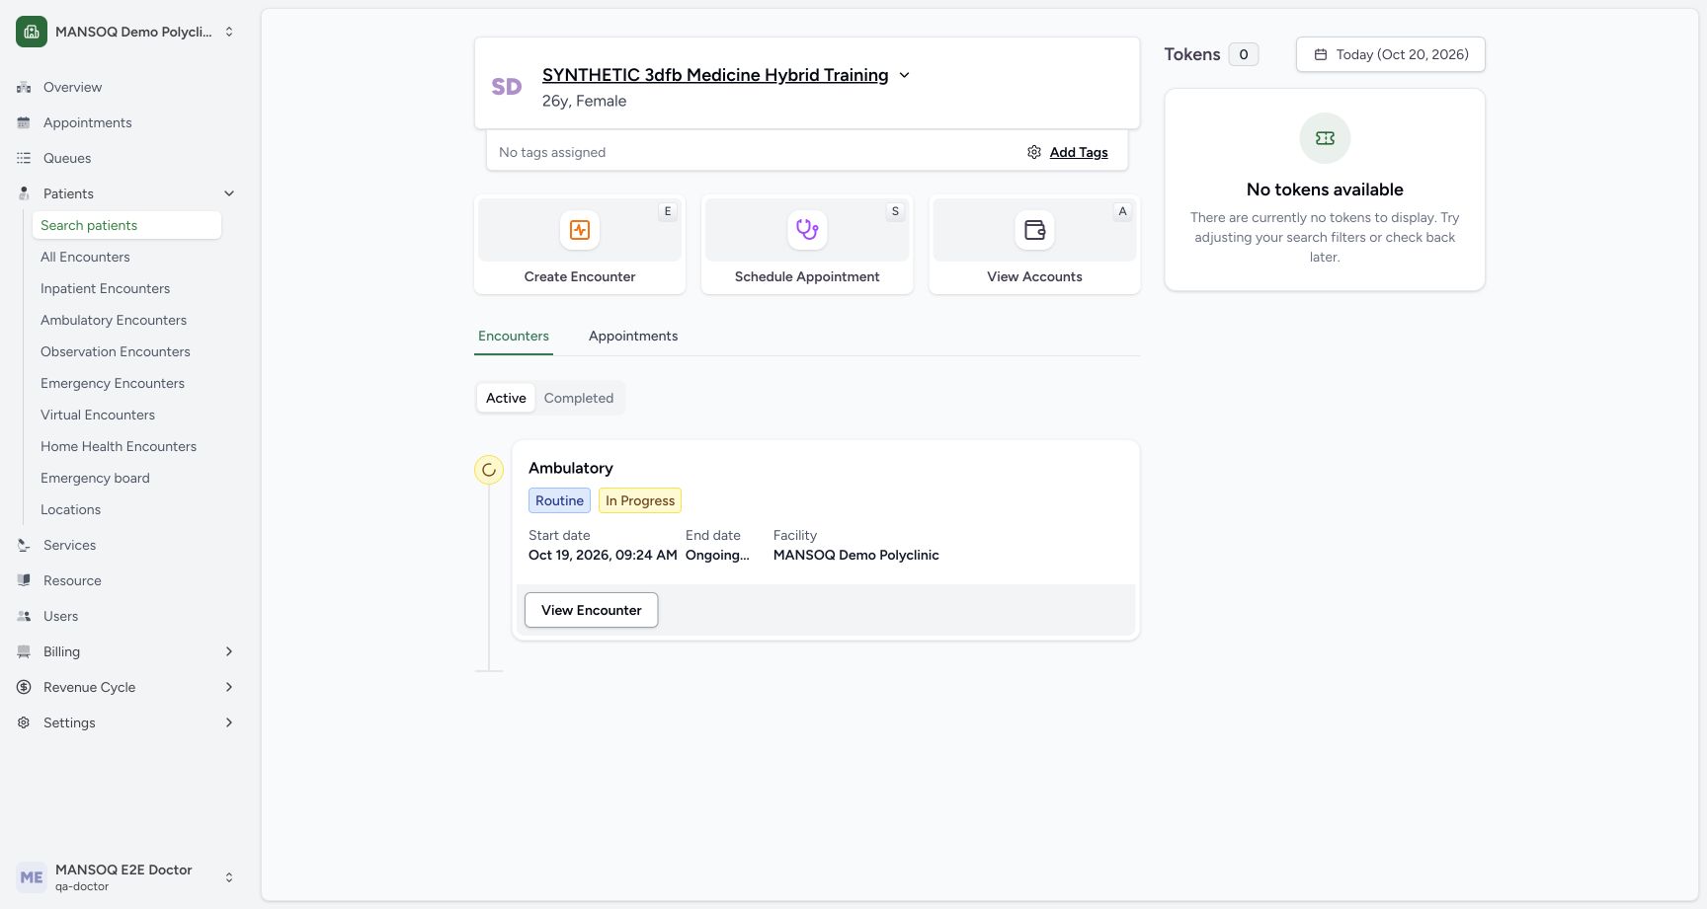The image size is (1707, 909).
Task: Click the Settings gear icon in sidebar
Action: tap(24, 722)
